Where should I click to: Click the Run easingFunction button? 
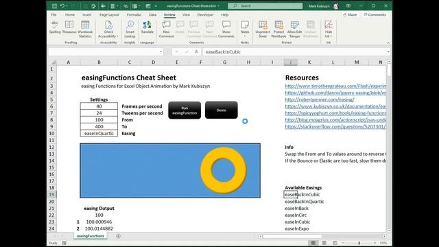coord(185,110)
